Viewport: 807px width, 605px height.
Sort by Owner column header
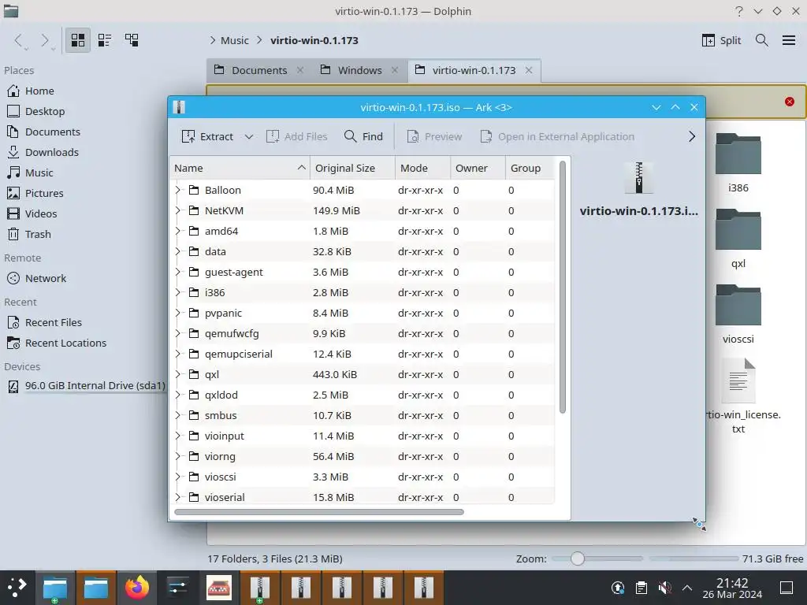point(478,169)
